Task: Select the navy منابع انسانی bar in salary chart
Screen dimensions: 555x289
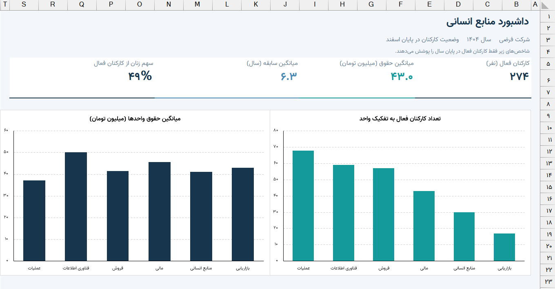Action: pos(201,216)
